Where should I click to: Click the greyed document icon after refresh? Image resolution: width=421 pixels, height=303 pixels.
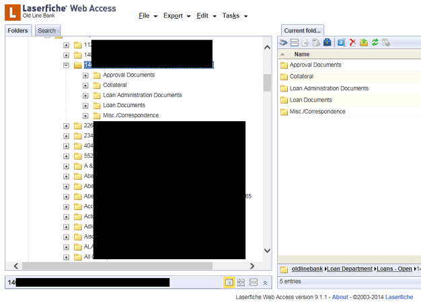(386, 42)
